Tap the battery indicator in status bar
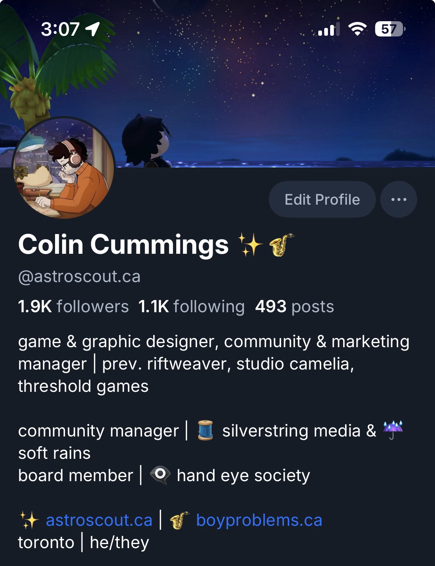 point(390,29)
